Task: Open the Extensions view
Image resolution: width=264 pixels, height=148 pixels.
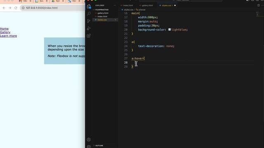Action: [89, 36]
